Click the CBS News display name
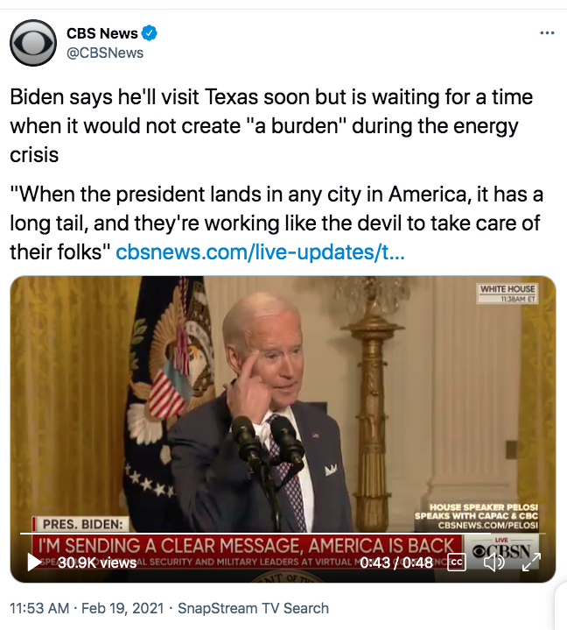Image resolution: width=567 pixels, height=630 pixels. click(x=102, y=33)
